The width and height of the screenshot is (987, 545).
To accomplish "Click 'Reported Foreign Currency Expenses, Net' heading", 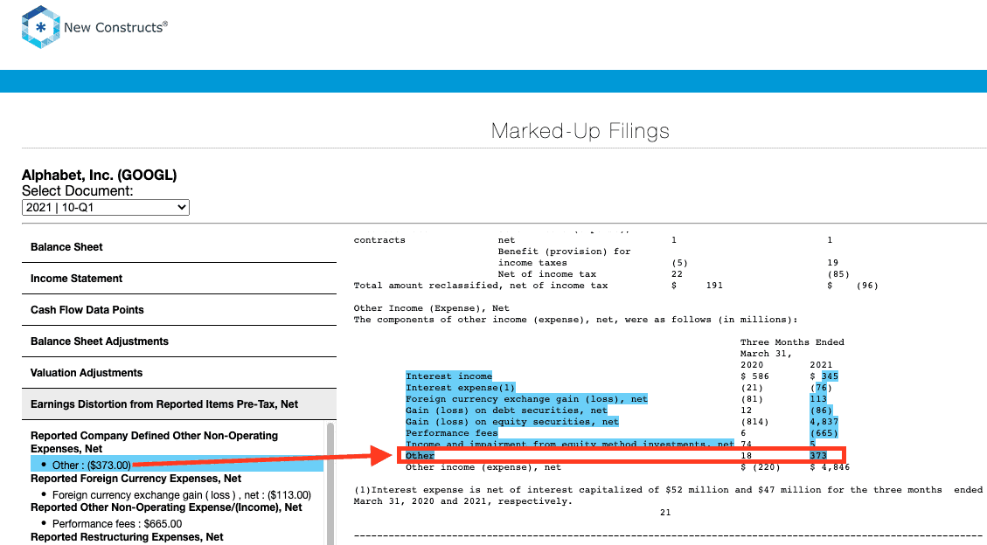I will pos(136,479).
